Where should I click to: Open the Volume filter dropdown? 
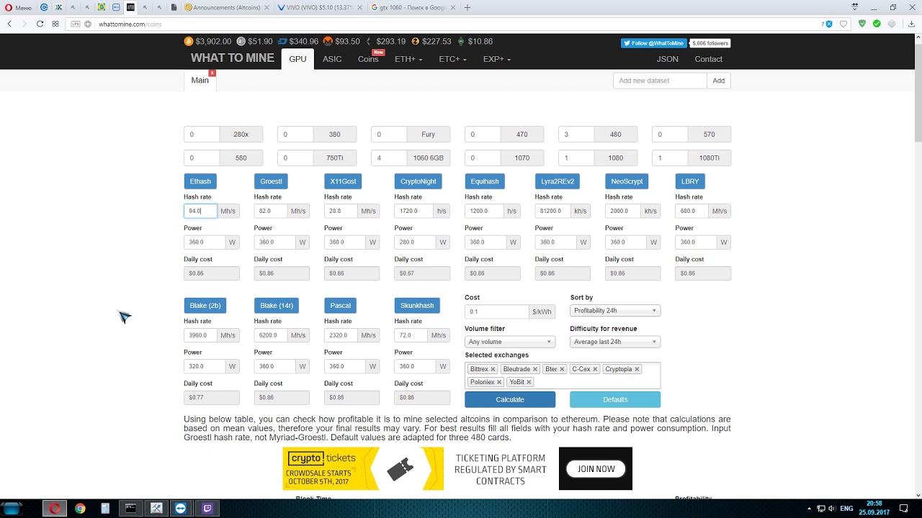point(510,342)
